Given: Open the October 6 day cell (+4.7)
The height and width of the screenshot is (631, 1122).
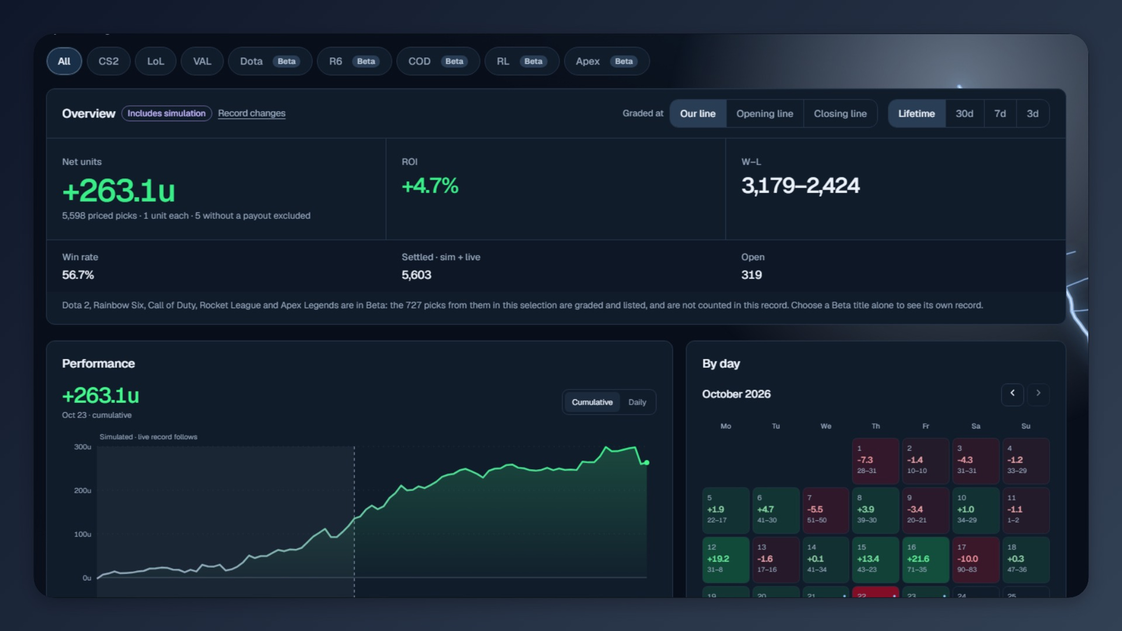Looking at the screenshot, I should pyautogui.click(x=776, y=510).
